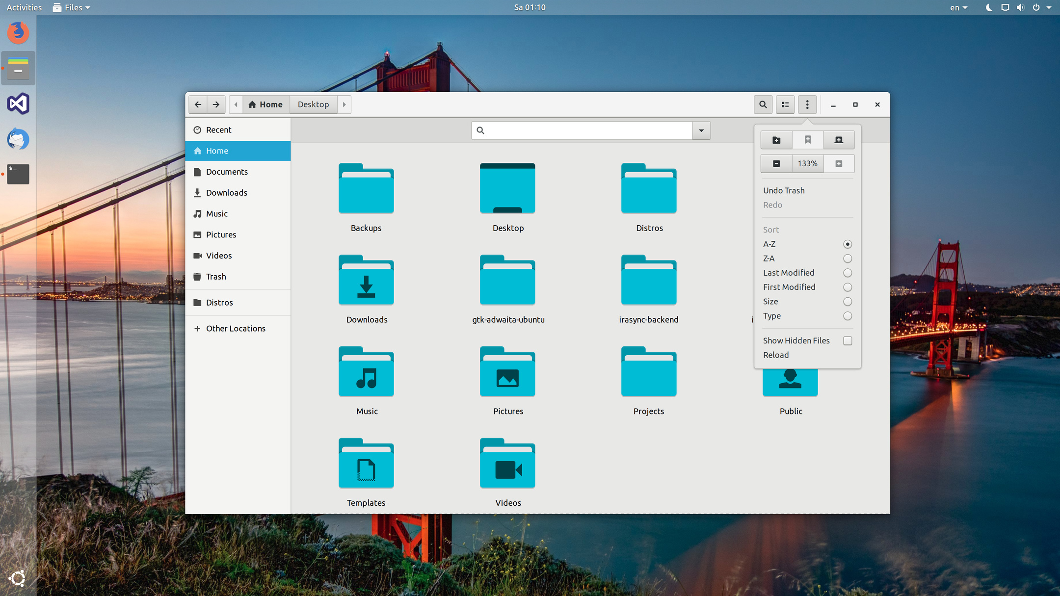Click the Desktop path bar button
Viewport: 1060px width, 596px height.
click(313, 104)
